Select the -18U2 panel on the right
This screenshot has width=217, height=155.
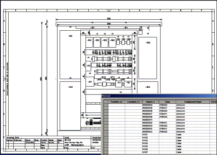(x=148, y=87)
